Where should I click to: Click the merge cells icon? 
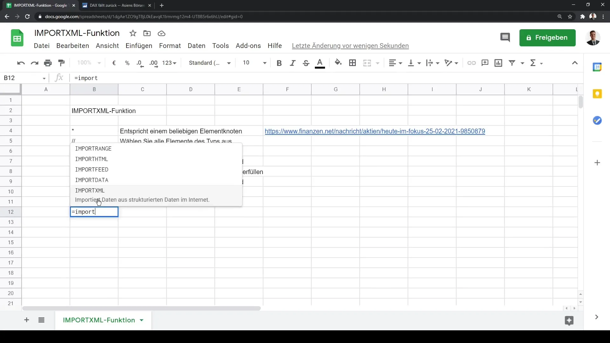point(367,62)
